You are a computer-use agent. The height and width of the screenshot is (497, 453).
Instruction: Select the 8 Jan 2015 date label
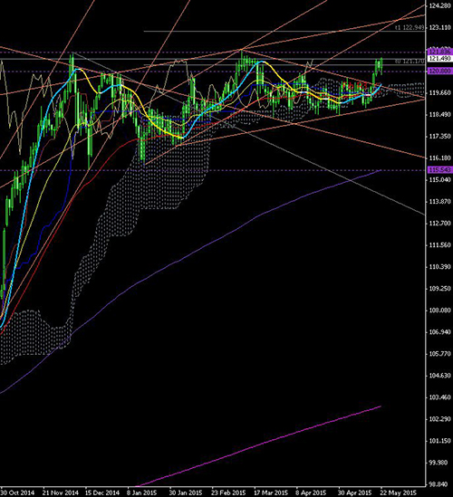coord(142,492)
